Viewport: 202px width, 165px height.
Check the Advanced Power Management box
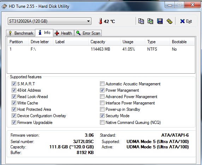coord(102,97)
